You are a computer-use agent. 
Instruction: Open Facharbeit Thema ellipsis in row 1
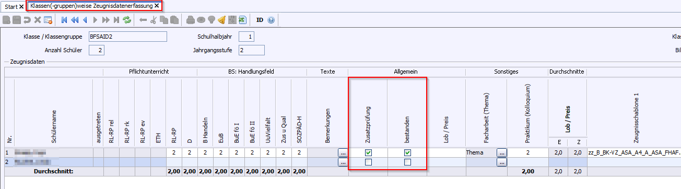coord(501,153)
